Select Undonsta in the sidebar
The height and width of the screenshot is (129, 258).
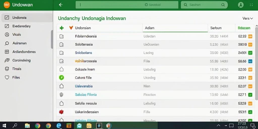click(27, 18)
